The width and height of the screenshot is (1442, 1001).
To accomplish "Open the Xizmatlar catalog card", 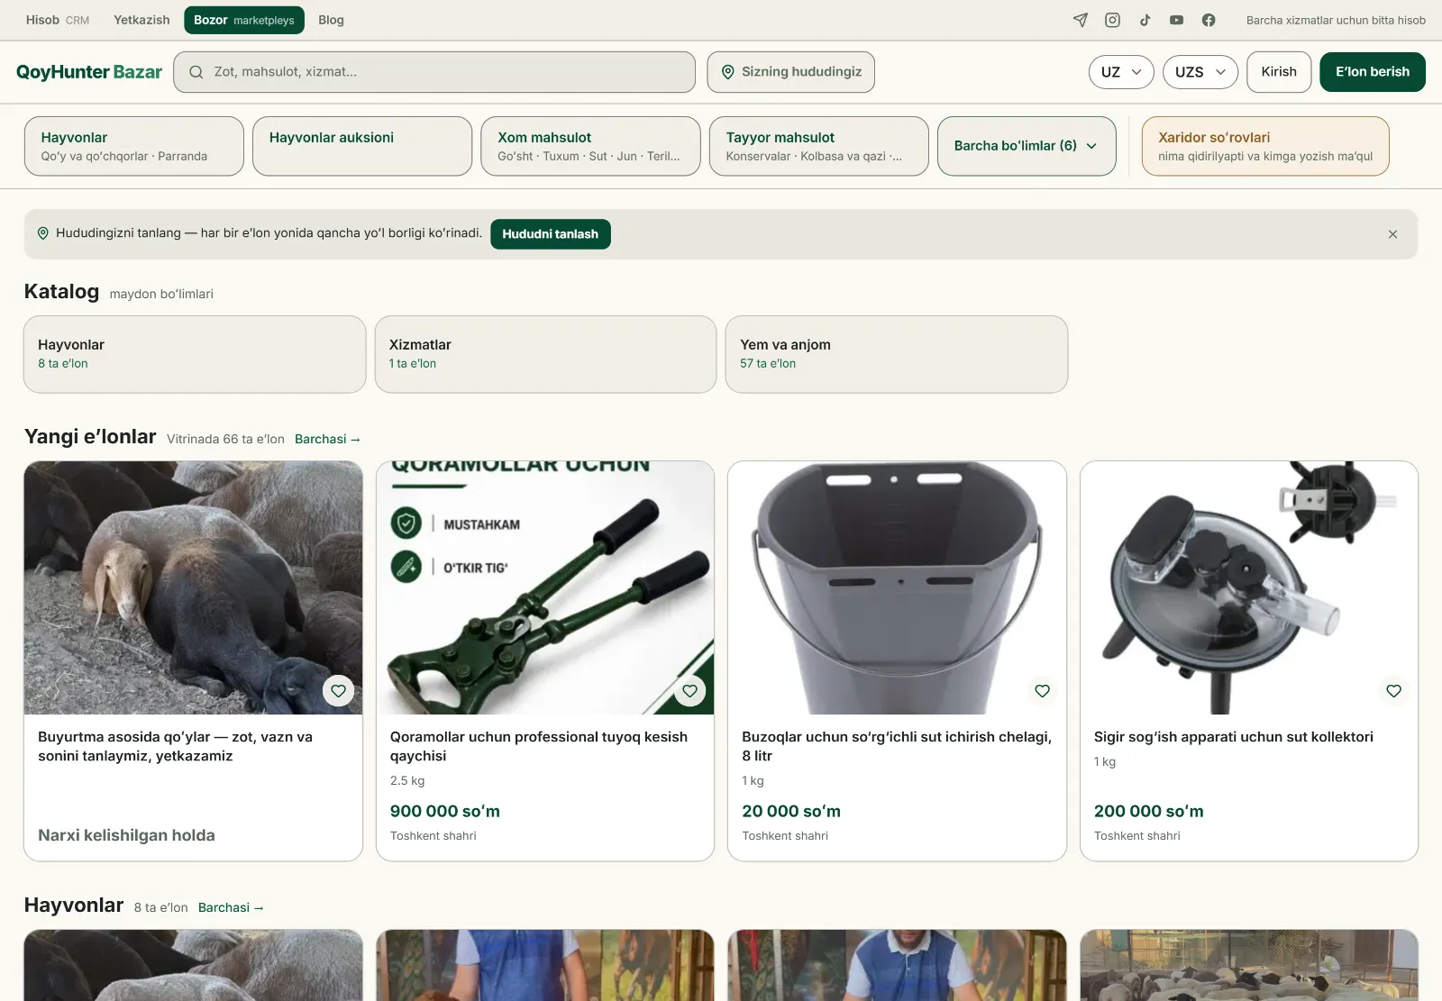I will (545, 354).
